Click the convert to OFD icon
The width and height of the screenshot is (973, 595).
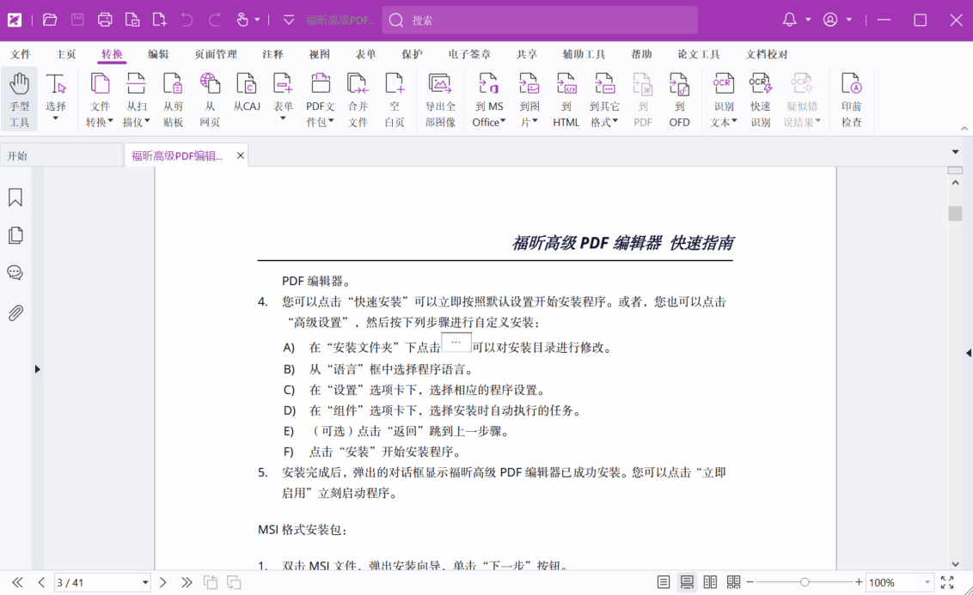tap(679, 84)
